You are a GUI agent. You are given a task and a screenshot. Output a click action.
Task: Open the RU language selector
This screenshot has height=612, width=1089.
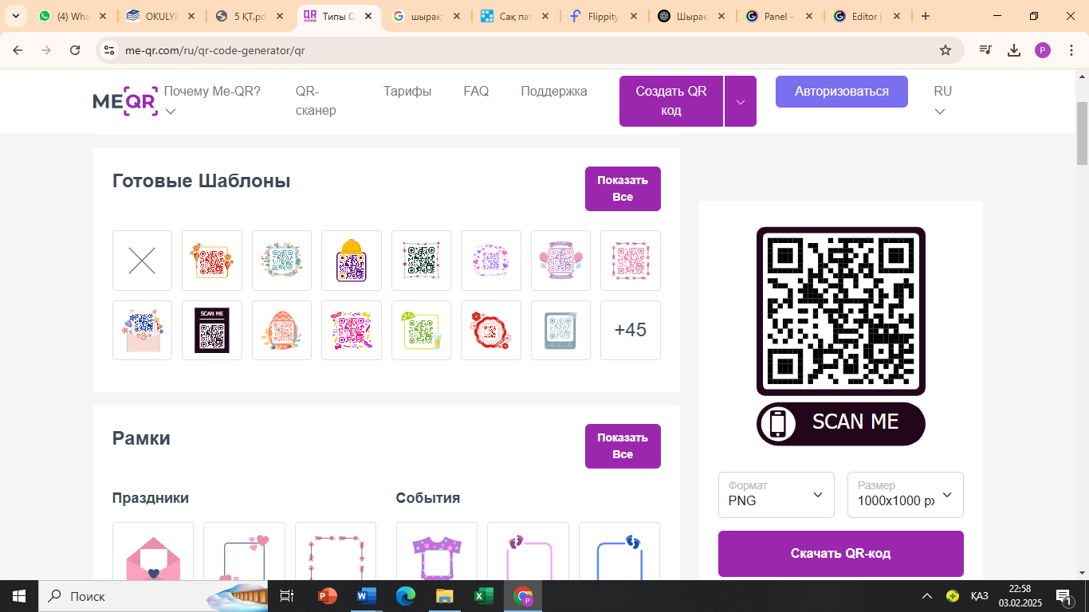[942, 101]
